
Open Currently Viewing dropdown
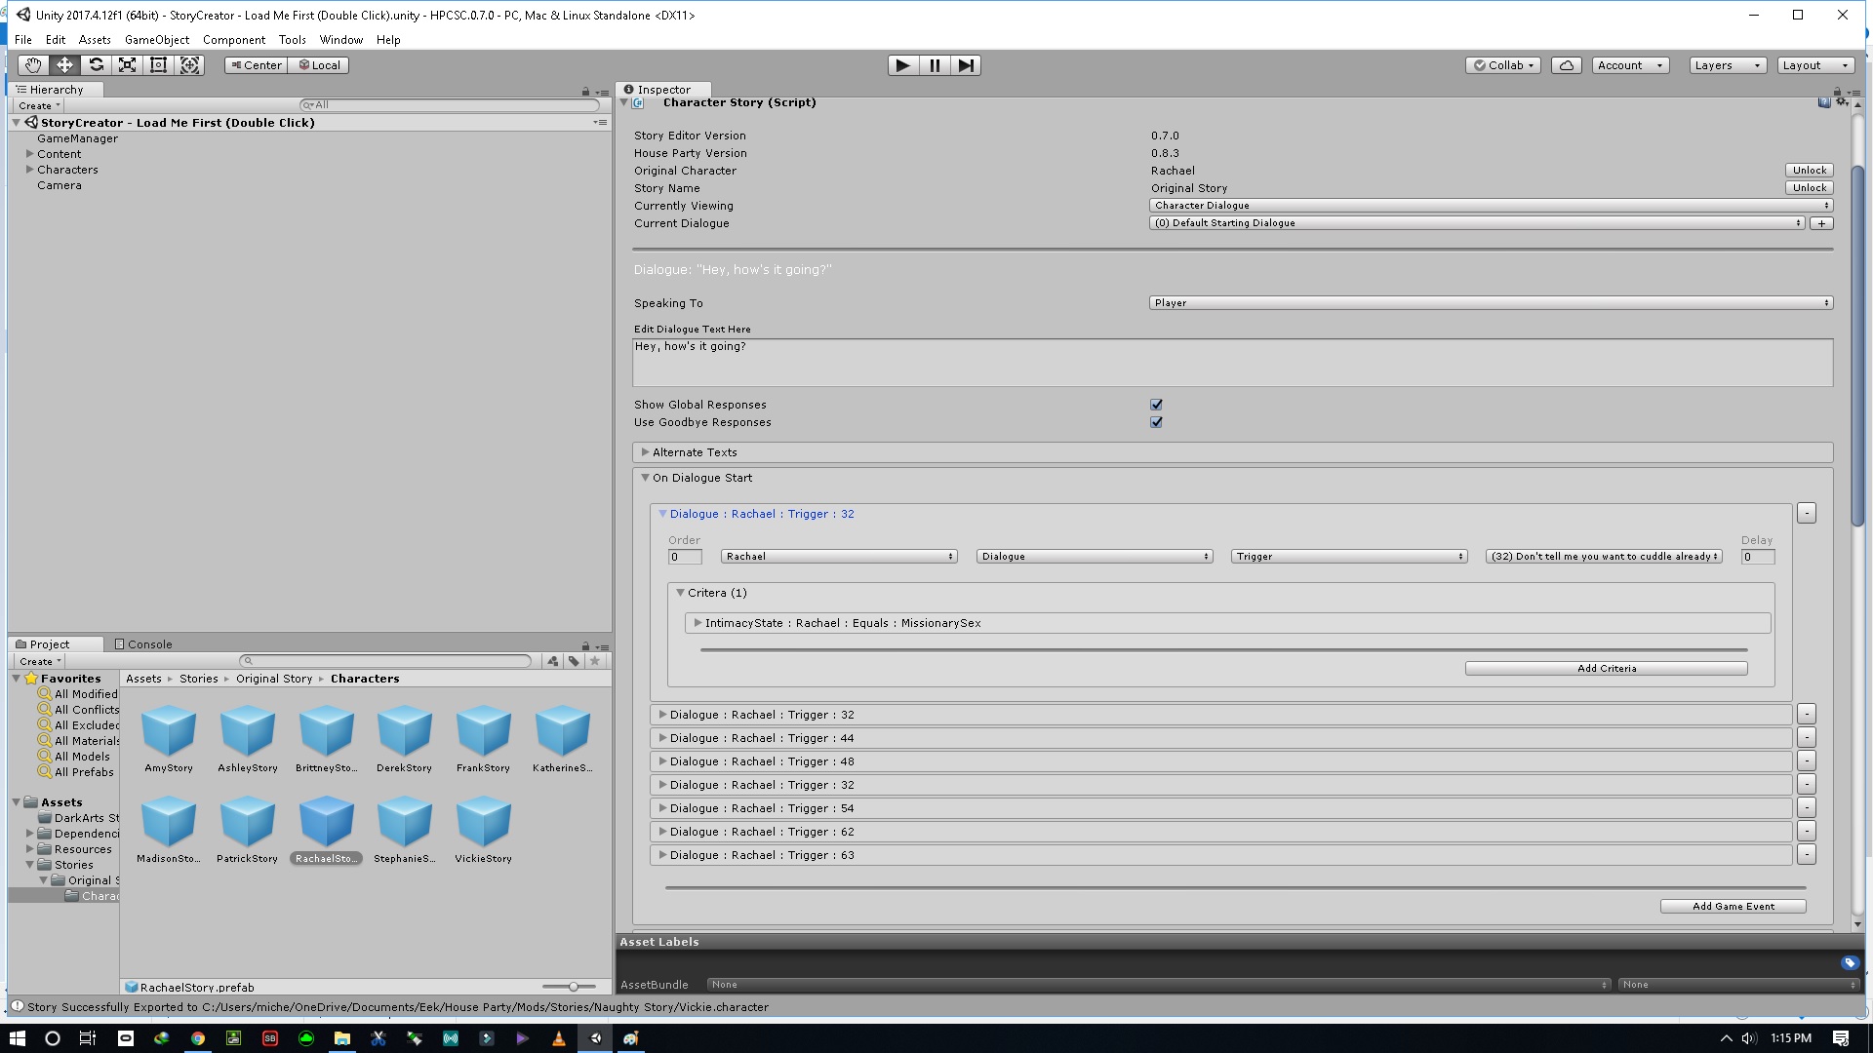tap(1491, 206)
